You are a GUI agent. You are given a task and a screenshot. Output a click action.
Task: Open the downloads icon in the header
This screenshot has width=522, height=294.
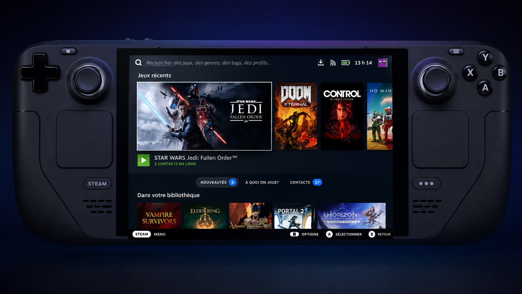(x=321, y=62)
